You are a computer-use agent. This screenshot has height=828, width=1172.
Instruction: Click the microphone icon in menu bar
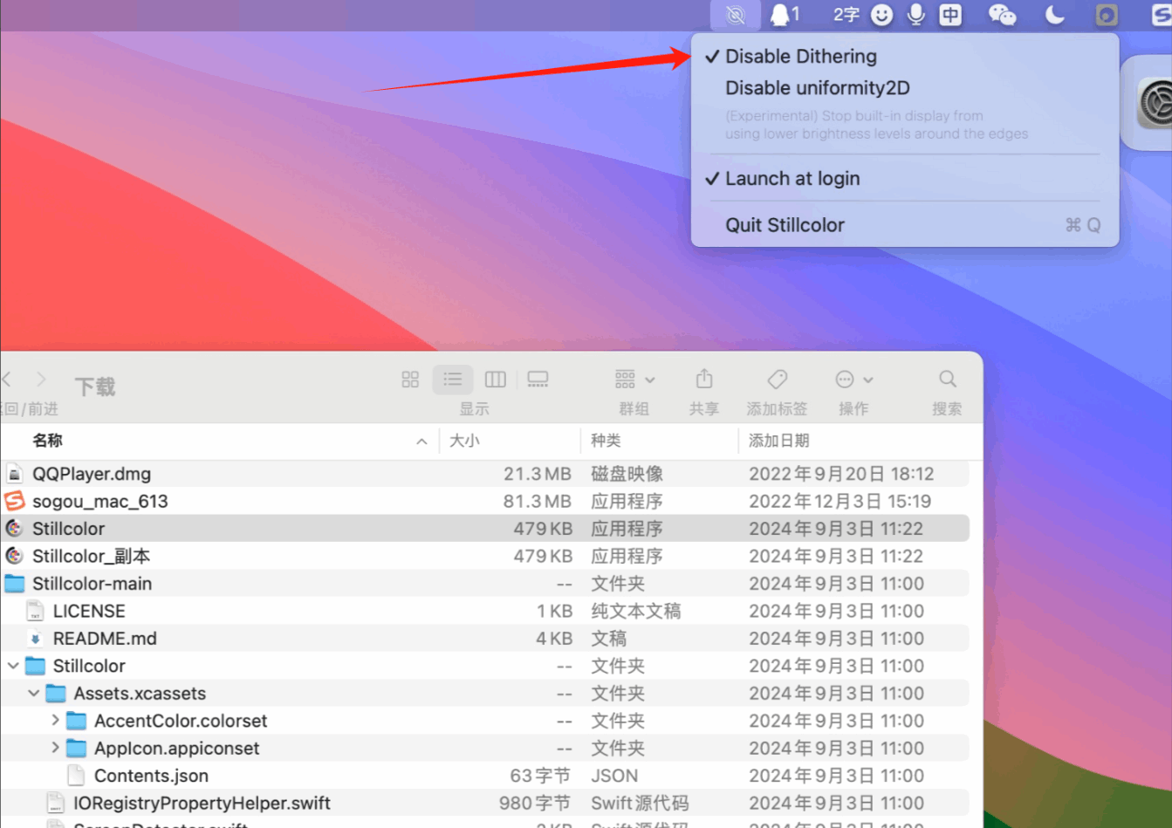coord(915,15)
